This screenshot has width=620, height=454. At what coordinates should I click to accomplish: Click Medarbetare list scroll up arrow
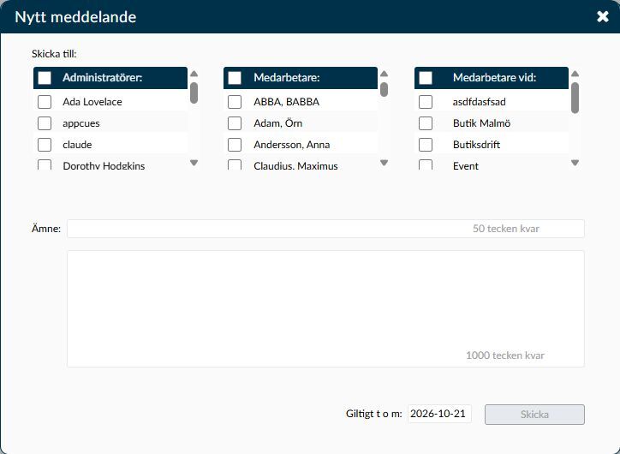coord(384,74)
